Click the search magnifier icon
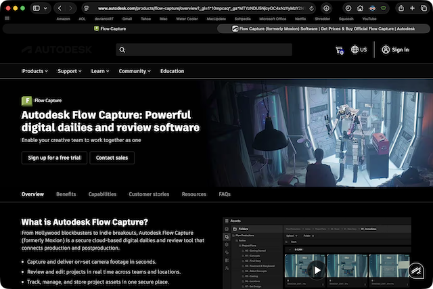The image size is (433, 289). coord(122,49)
